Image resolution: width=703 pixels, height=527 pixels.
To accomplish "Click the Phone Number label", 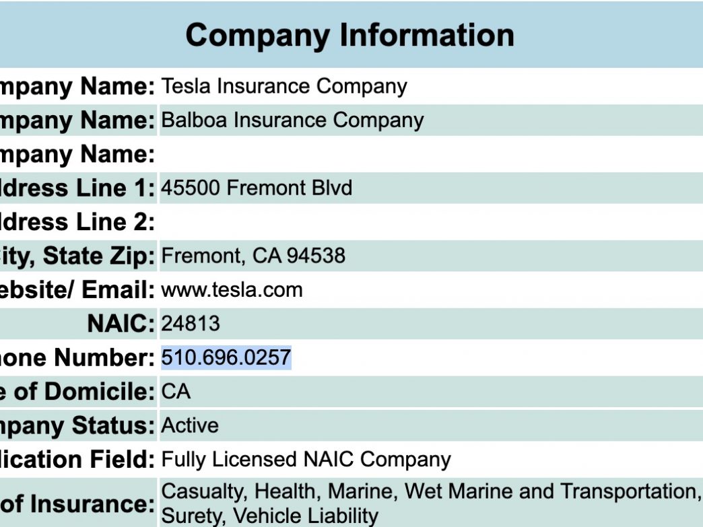I will point(77,357).
